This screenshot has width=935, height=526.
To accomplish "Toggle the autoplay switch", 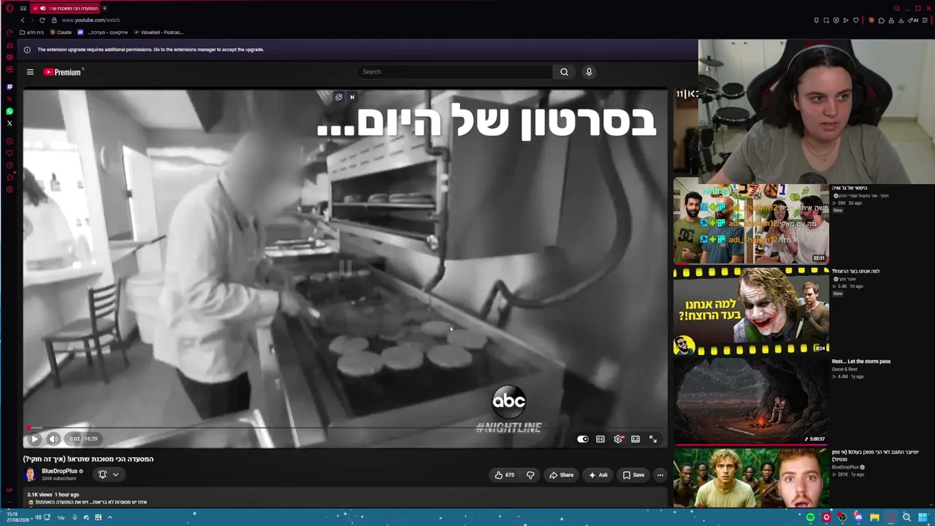I will 583,439.
